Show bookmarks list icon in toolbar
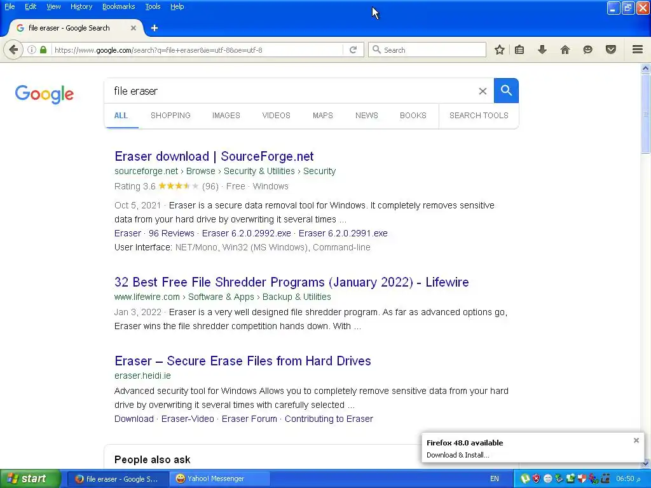 [x=519, y=50]
